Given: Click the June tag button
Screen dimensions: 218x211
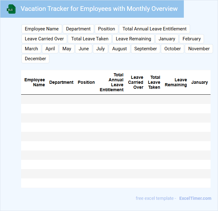Looking at the screenshot, I should 84,49.
